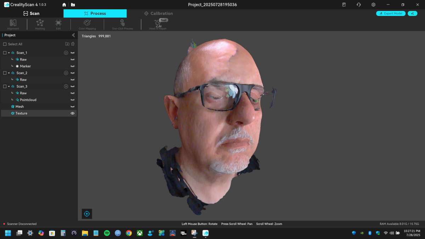Click the play icon on Scan_3 row
Viewport: 425px width, 239px height.
(66, 86)
